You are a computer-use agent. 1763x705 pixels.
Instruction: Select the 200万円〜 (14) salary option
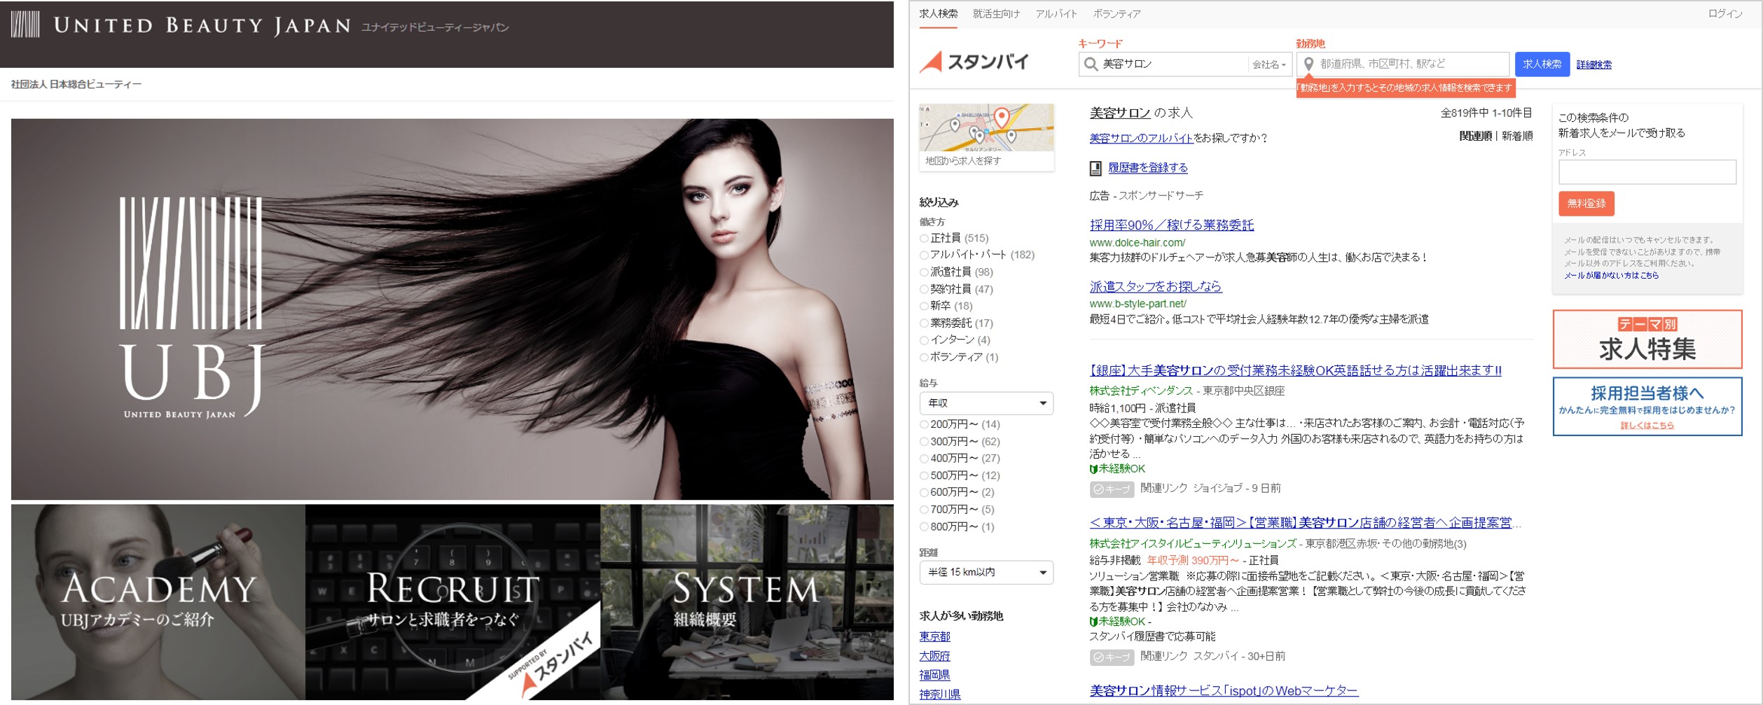pos(924,425)
